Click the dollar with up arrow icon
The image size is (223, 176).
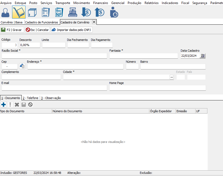coord(99,12)
